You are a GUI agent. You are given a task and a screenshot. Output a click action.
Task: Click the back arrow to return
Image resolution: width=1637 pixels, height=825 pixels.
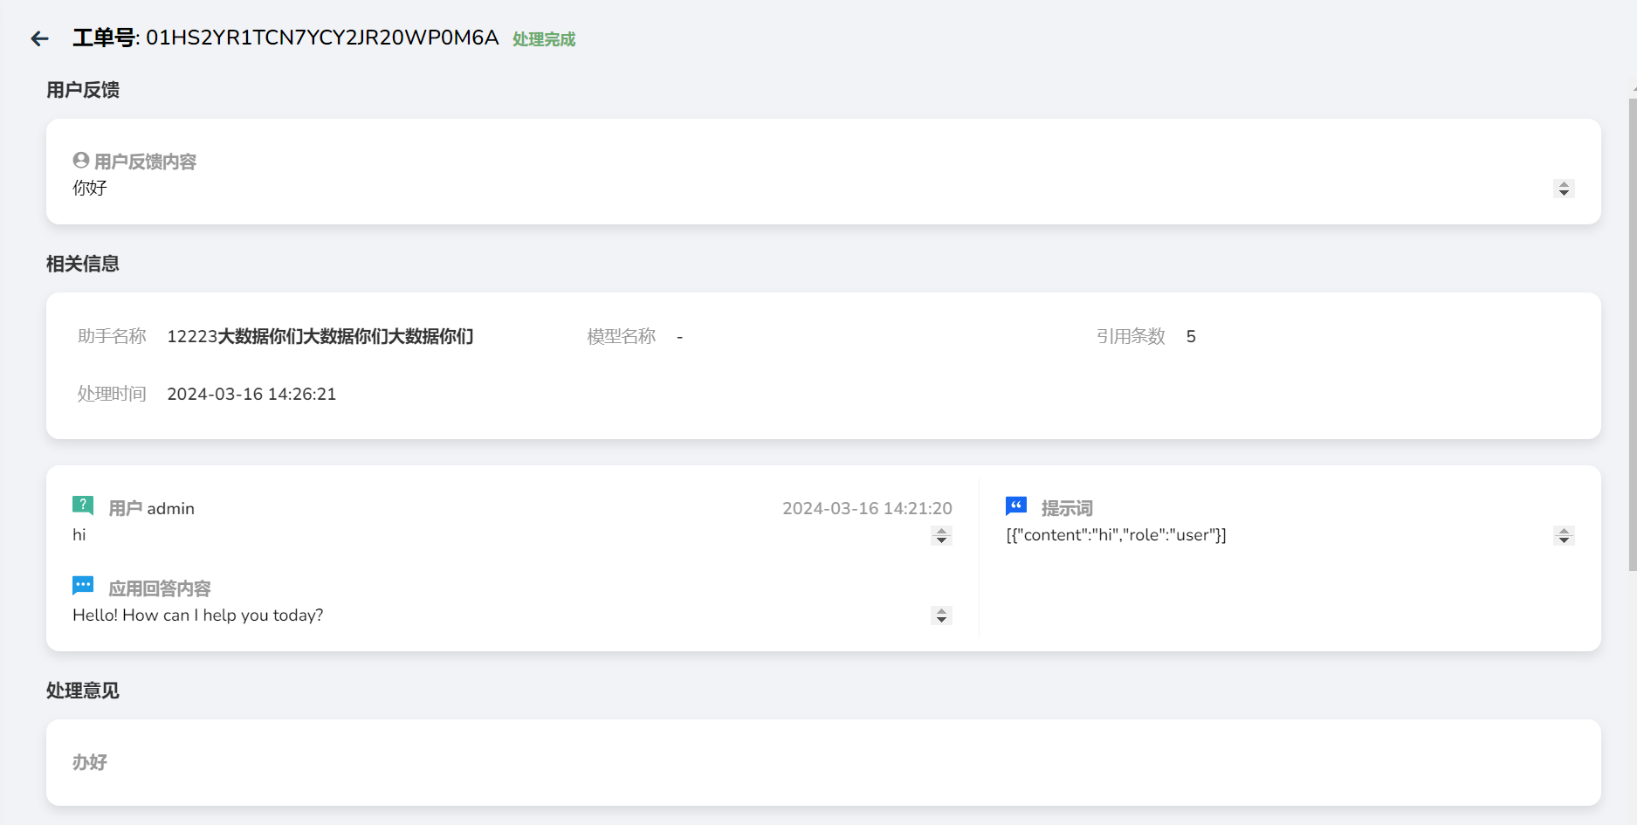point(38,38)
